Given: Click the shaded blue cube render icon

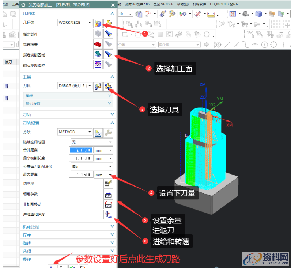Looking at the screenshot, I should click(259, 14).
